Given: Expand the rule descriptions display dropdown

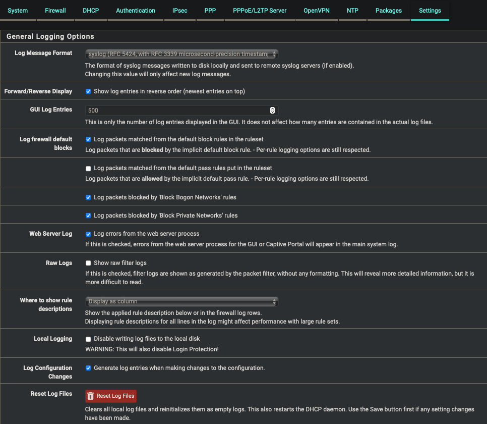Looking at the screenshot, I should (x=181, y=302).
